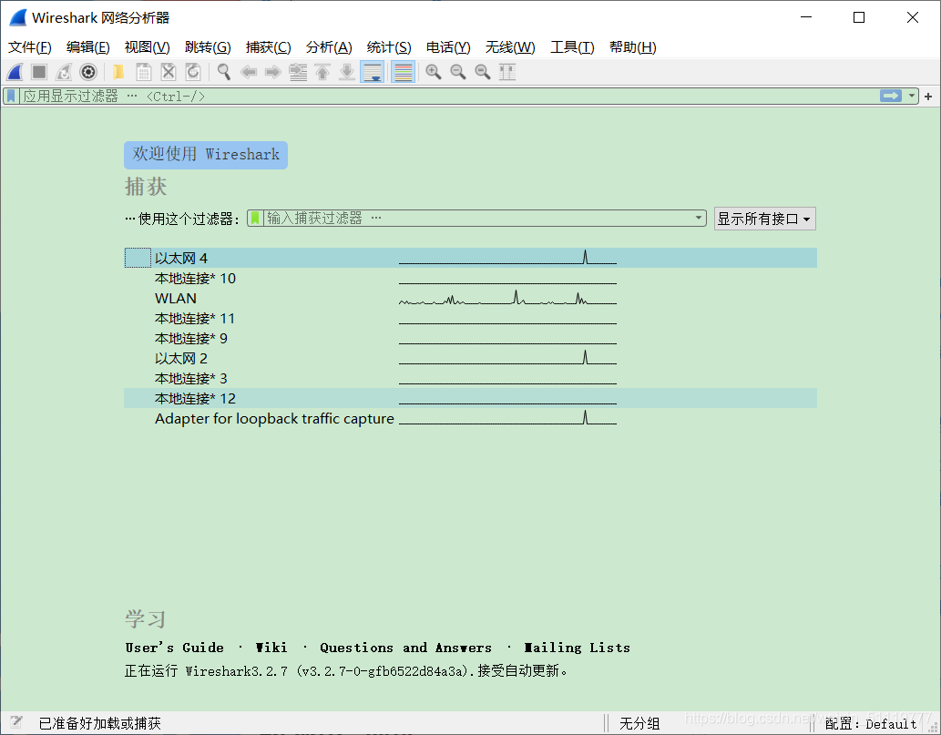
Task: Go to specified packet icon
Action: 298,72
